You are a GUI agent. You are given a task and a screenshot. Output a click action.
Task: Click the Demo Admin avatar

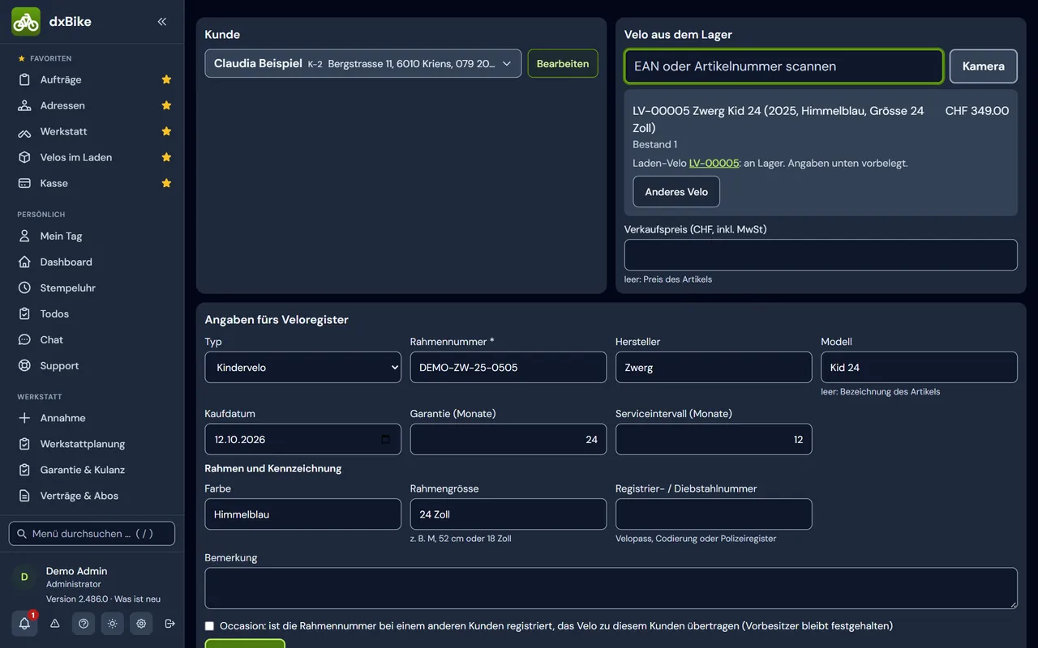coord(24,577)
